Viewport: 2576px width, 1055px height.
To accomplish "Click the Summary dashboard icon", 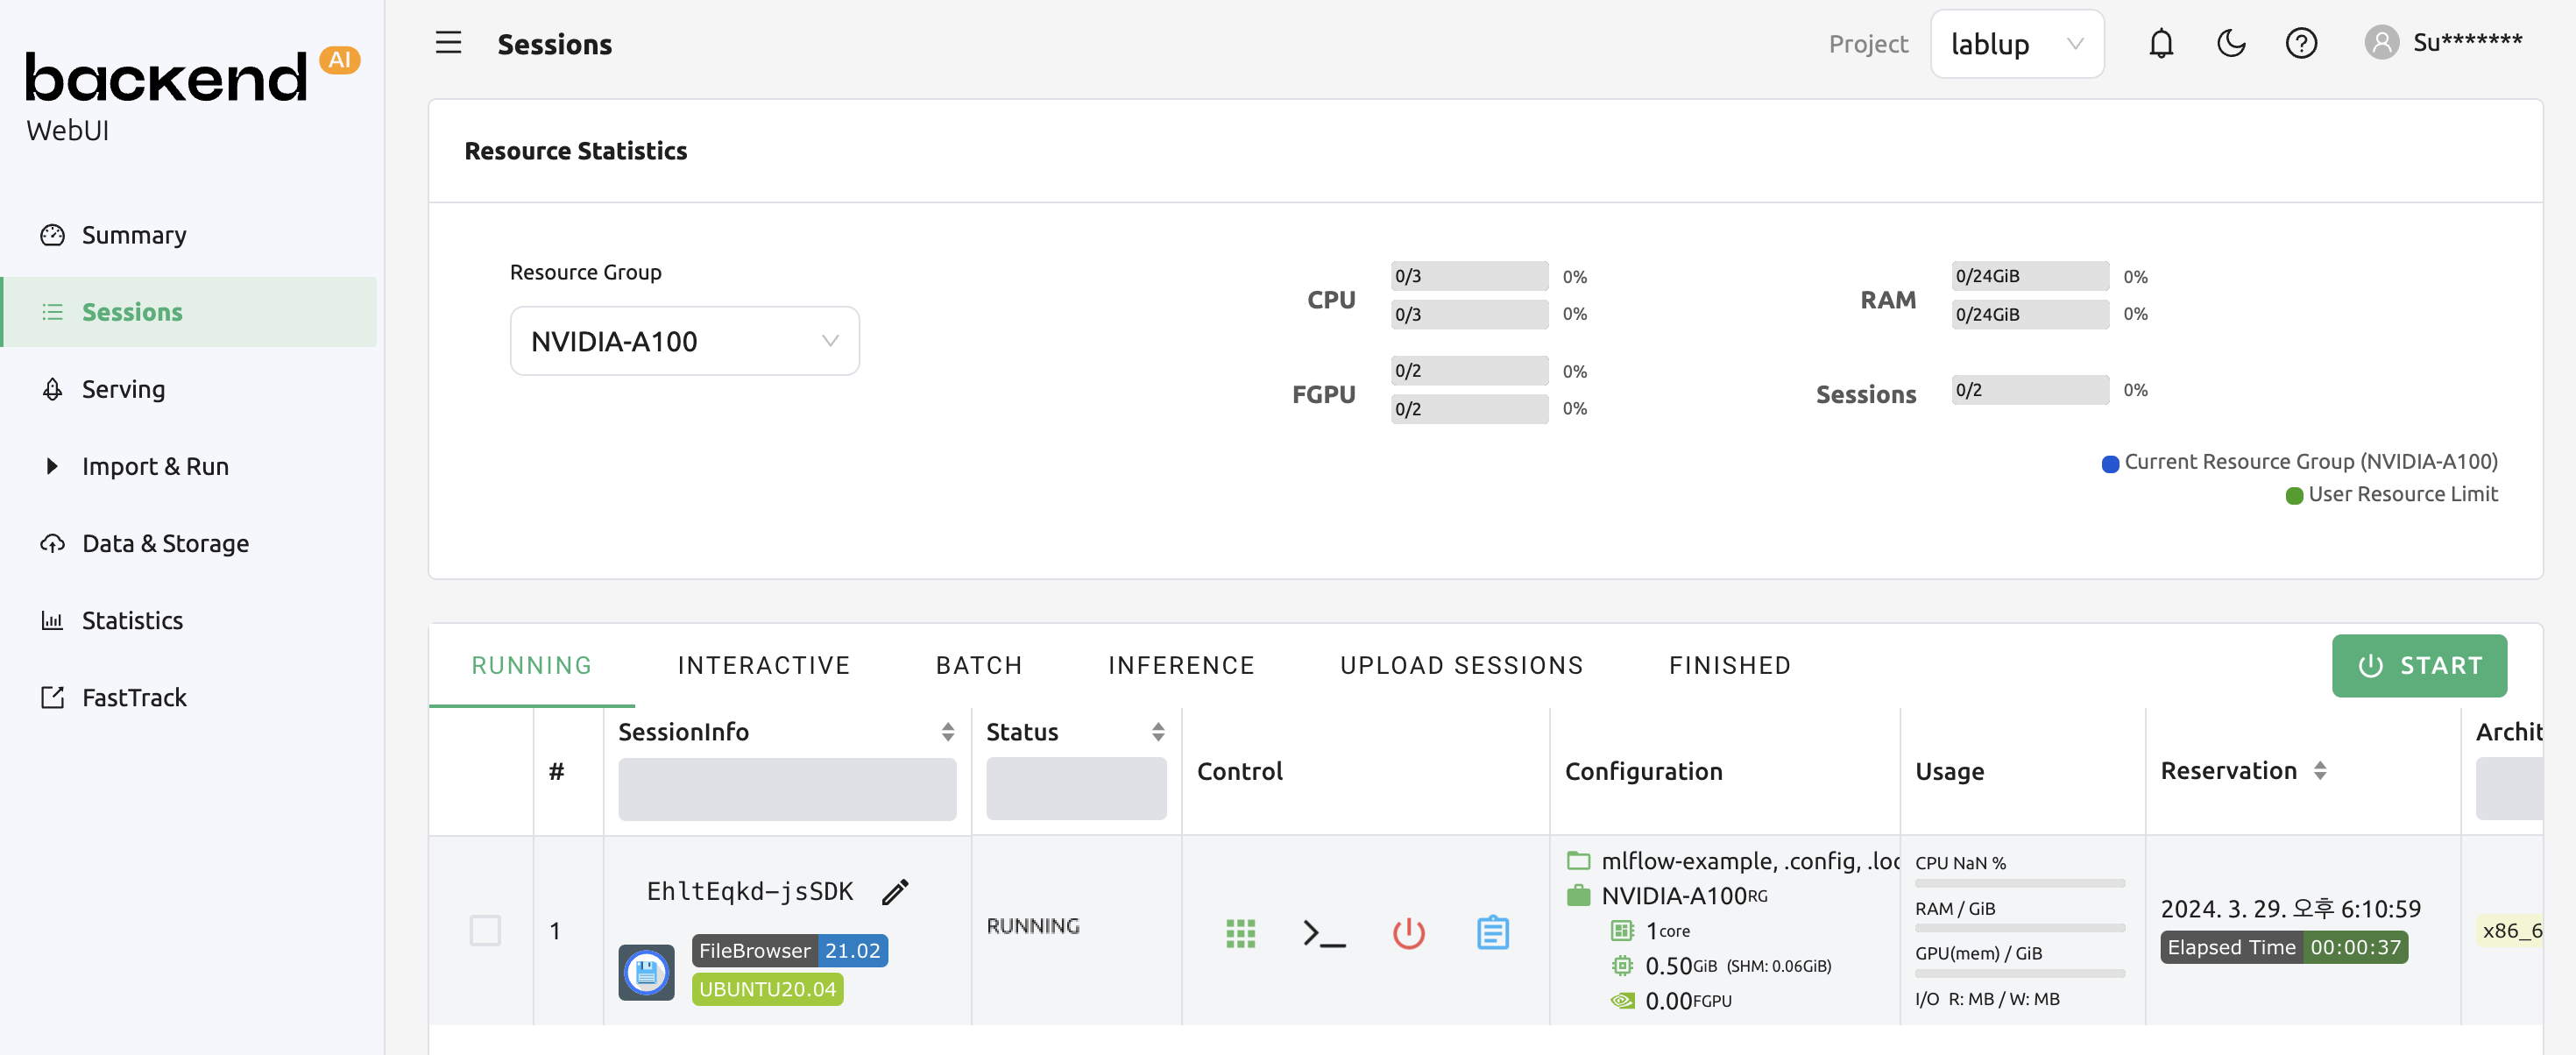I will 52,235.
